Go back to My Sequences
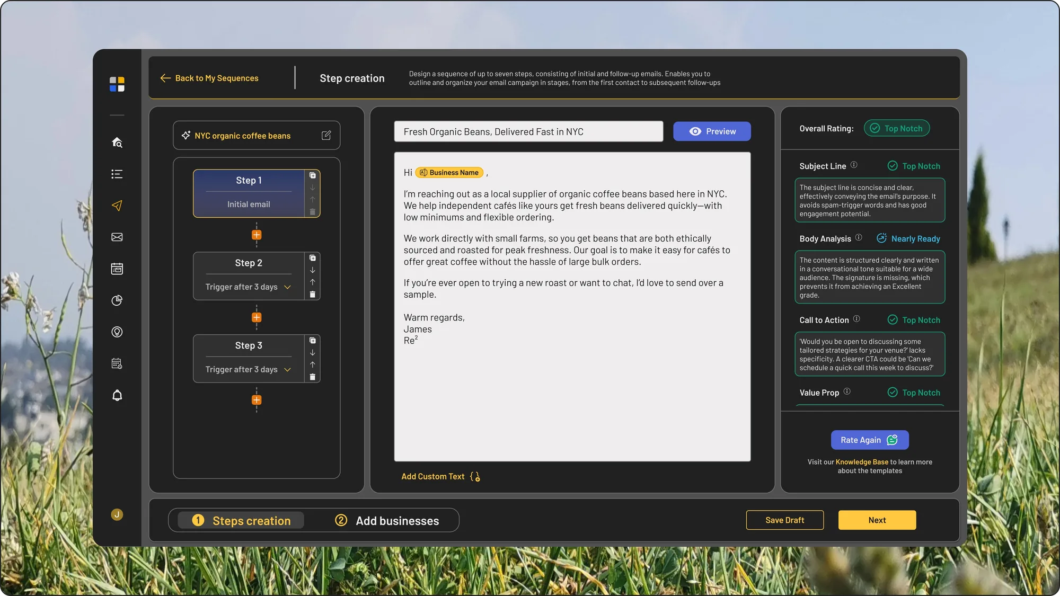 [209, 78]
